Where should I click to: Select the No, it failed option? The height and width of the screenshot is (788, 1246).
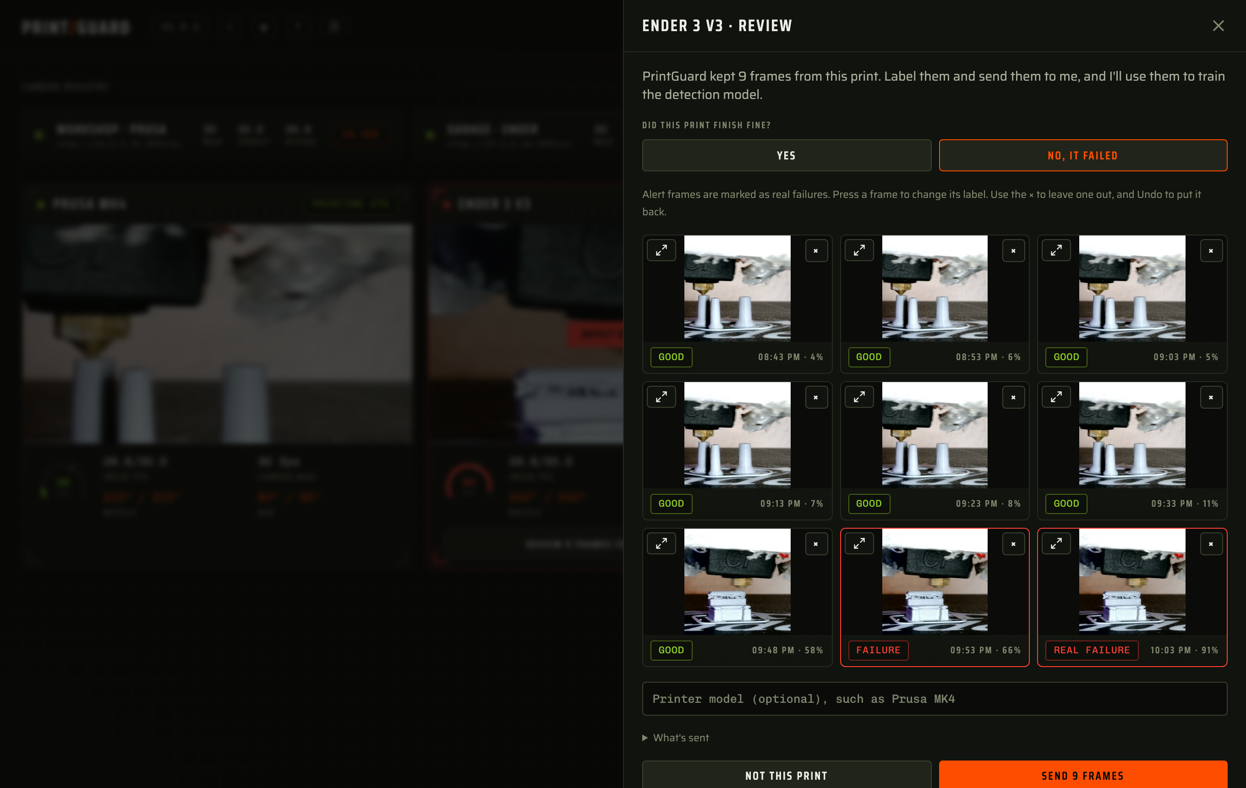1082,155
